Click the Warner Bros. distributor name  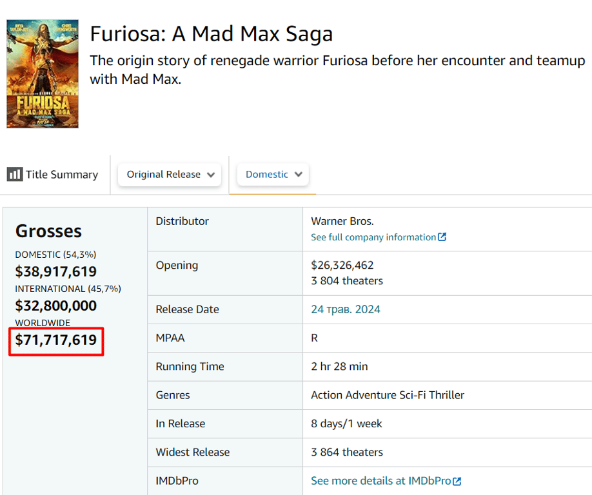click(x=342, y=221)
